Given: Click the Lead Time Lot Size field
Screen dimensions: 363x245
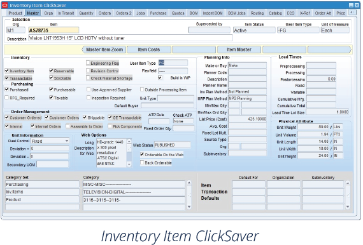Looking at the screenshot, I should [327, 112].
